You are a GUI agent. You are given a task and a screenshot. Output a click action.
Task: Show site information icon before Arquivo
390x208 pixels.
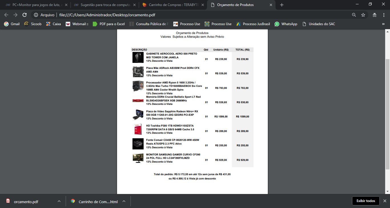click(36, 15)
